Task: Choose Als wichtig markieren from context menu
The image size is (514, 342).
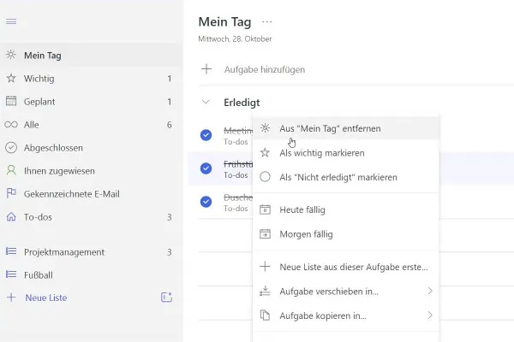Action: [346, 153]
